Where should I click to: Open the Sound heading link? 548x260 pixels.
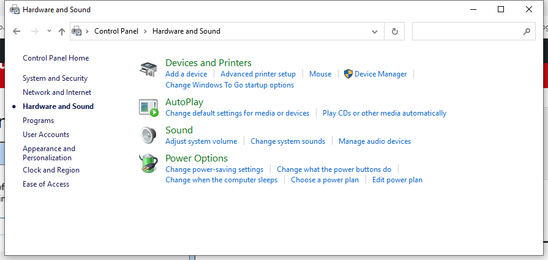179,130
